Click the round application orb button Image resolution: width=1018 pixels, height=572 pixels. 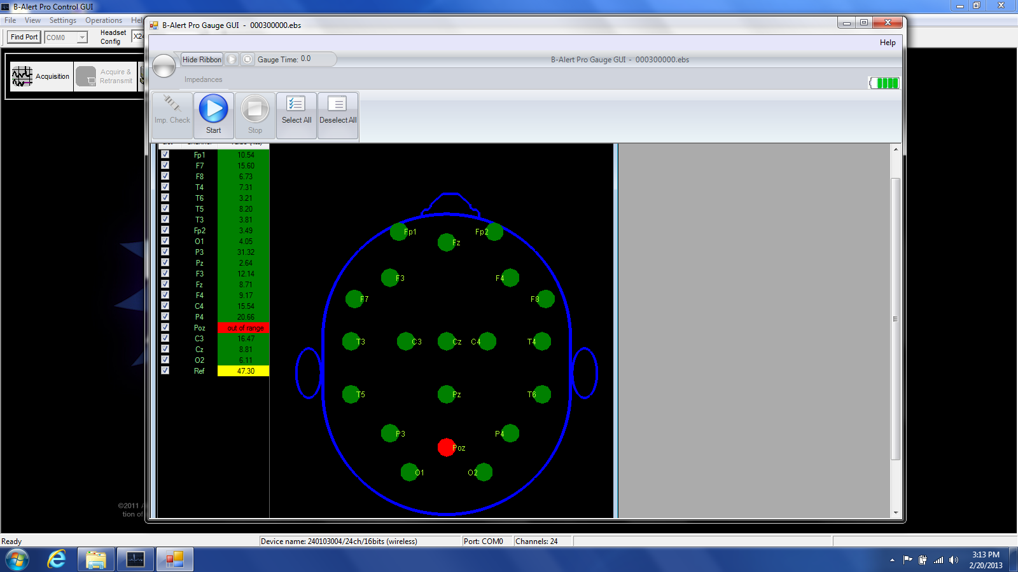(x=164, y=66)
